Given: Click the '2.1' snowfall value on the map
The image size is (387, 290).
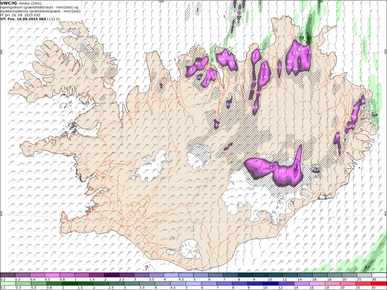Looking at the screenshot, I should (297, 167).
